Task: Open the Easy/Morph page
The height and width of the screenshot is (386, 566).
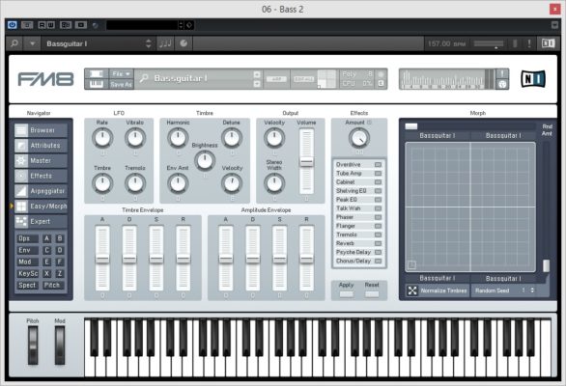Action: [x=41, y=207]
